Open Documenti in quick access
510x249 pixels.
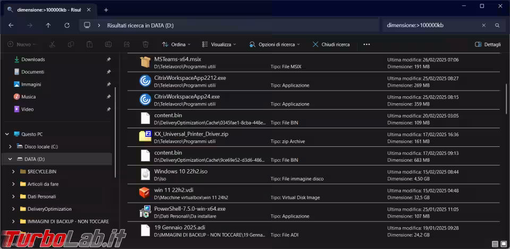[32, 72]
